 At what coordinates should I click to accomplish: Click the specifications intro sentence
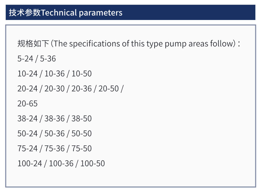[x=128, y=44]
